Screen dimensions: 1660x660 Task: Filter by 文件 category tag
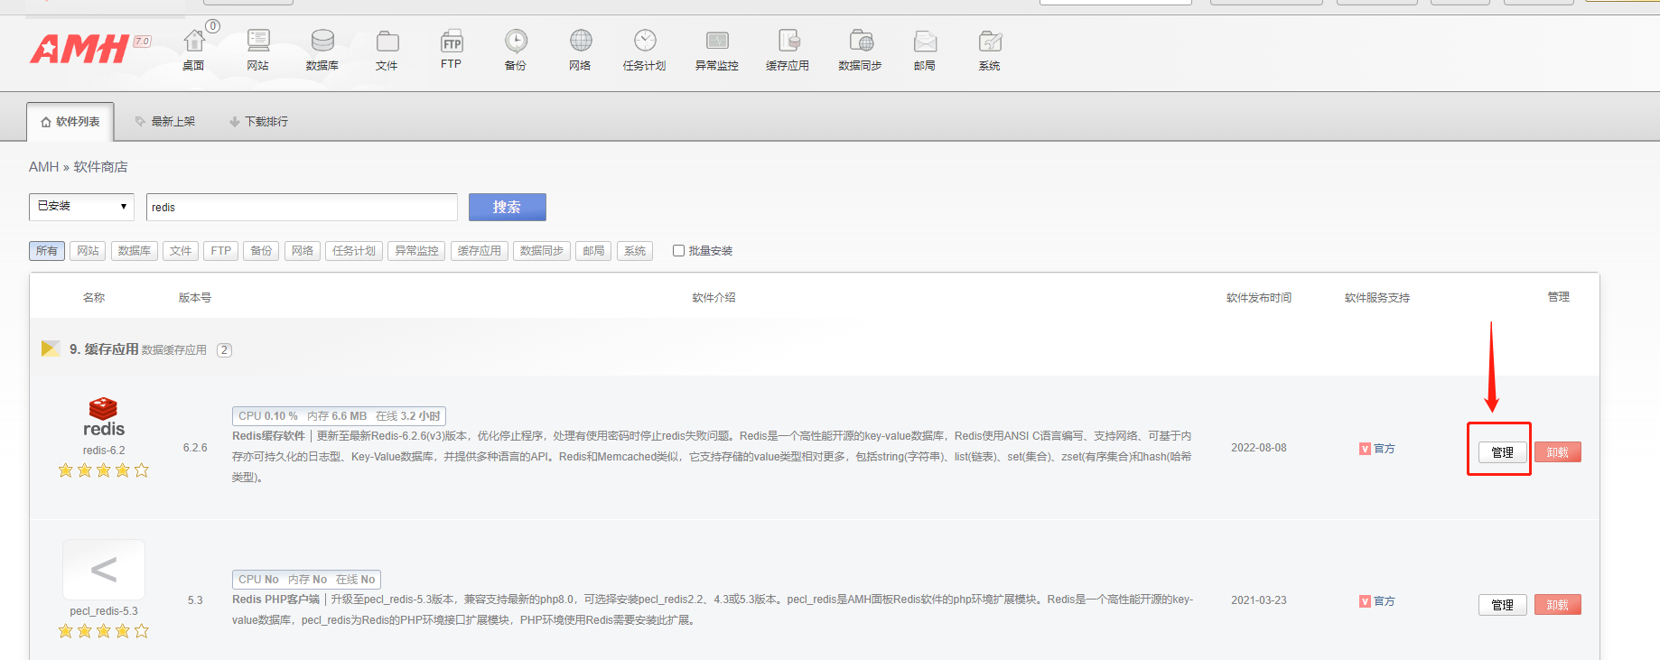[181, 251]
